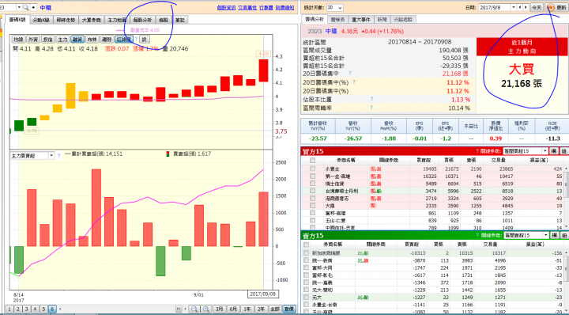The image size is (569, 315).
Task: Click the 買方15 list vertical scrollbar
Action: pos(566,196)
